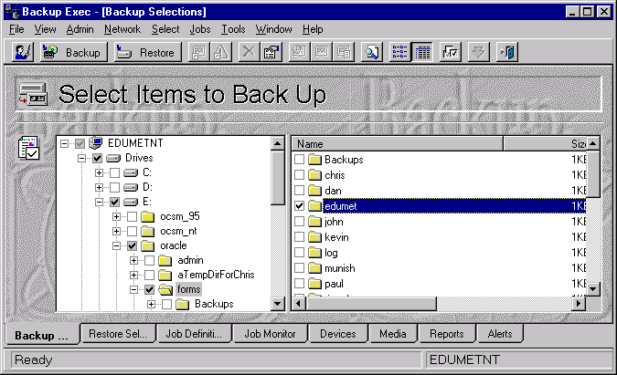Click the Backup toolbar button
The width and height of the screenshot is (617, 375).
[x=74, y=52]
